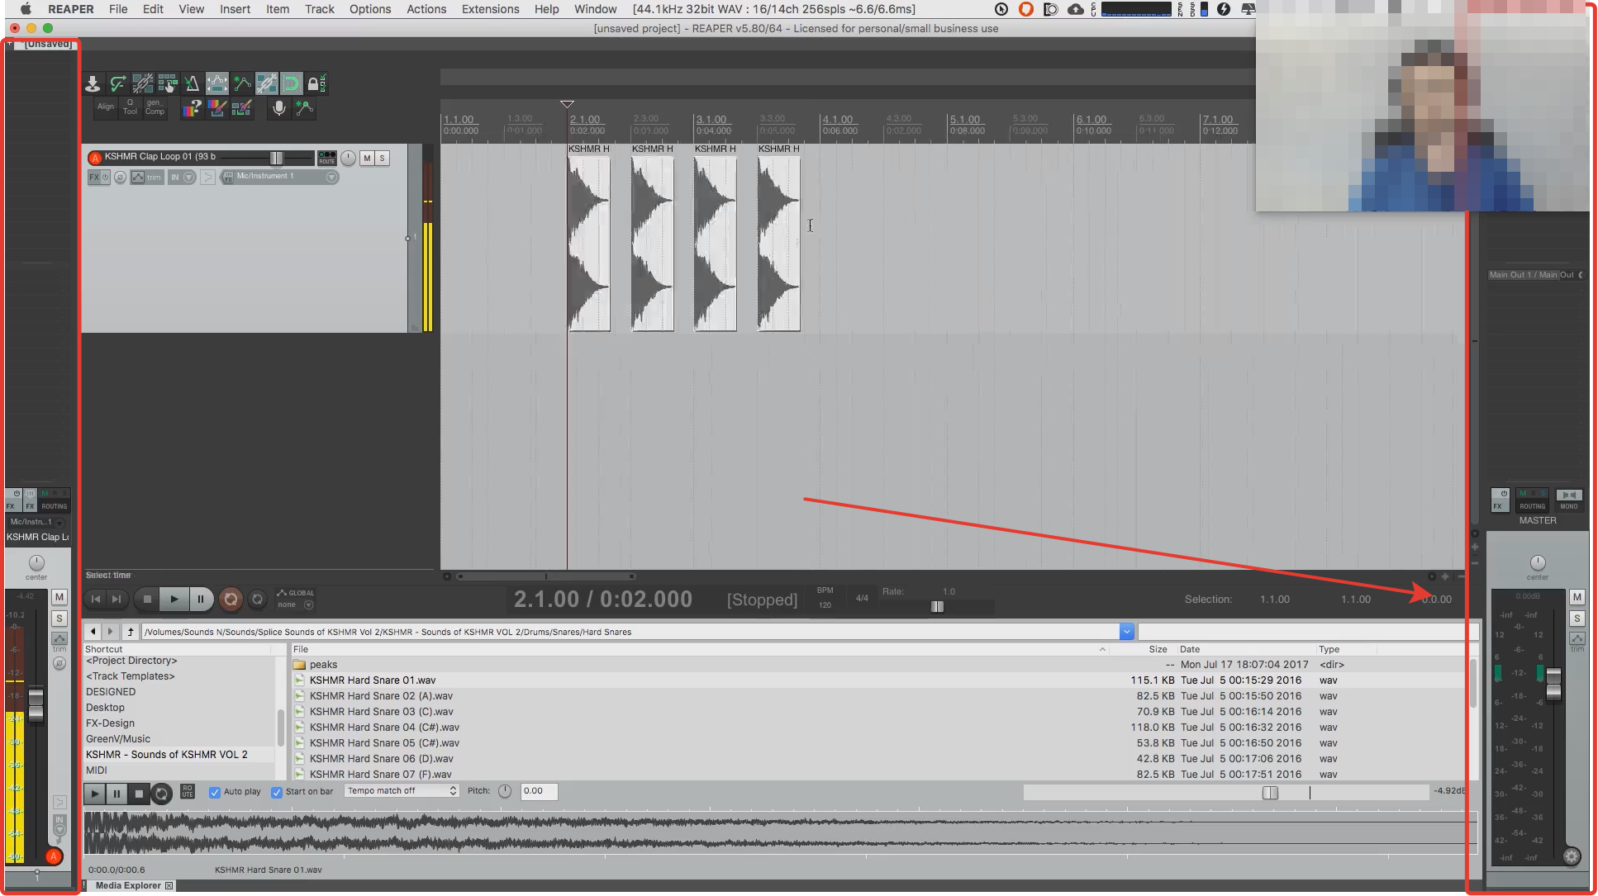Toggle the locking padlock icon

pyautogui.click(x=316, y=83)
